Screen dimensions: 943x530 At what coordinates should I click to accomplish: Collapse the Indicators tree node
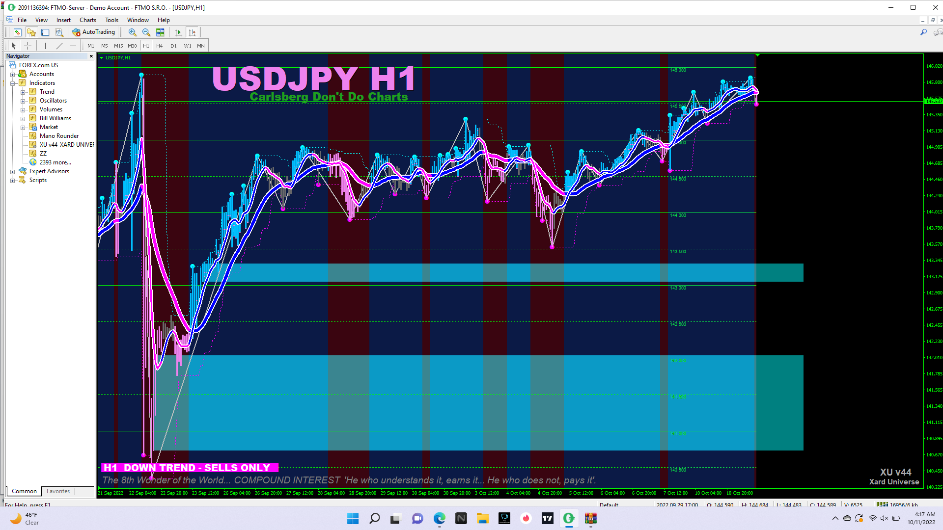tap(12, 83)
